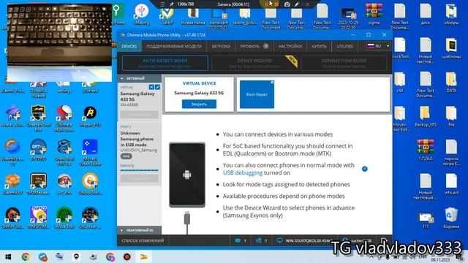Click the Chimera app icon in taskbar

(144, 256)
